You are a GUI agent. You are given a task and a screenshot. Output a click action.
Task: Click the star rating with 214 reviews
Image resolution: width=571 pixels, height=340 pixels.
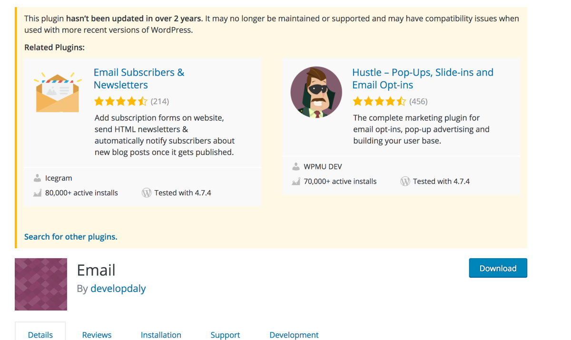[121, 101]
